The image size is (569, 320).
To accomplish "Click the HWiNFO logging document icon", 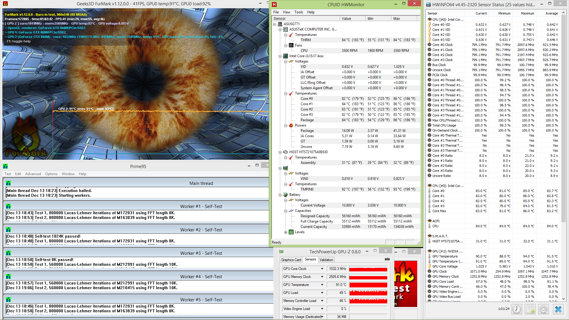I will (530, 309).
